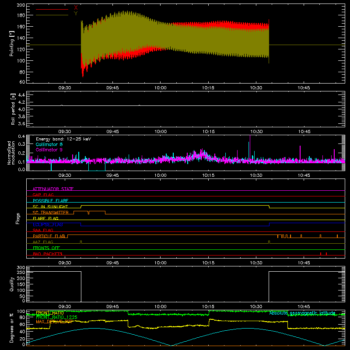
Task: Click the 250 tick on the Quality axis
Action: (x=21, y=273)
